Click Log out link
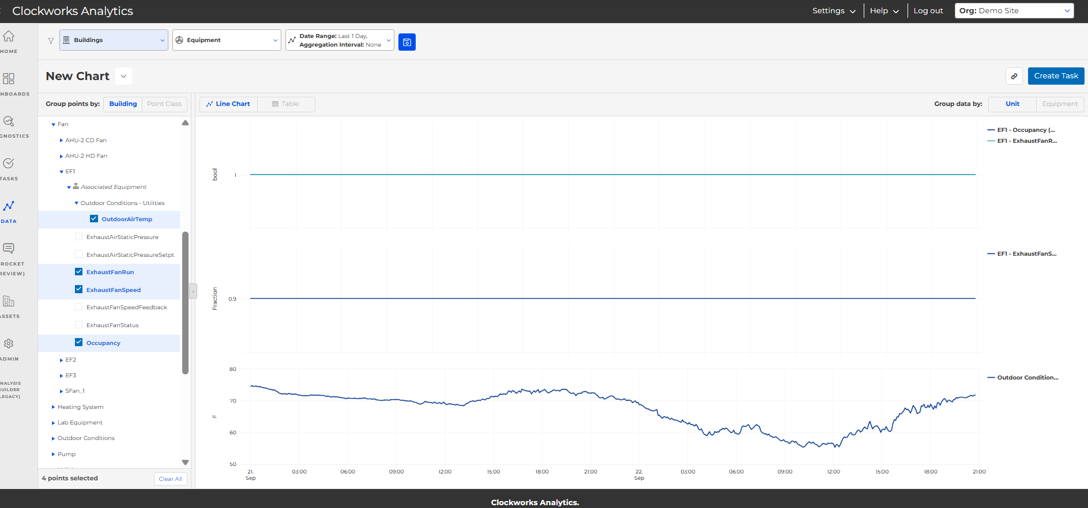The image size is (1088, 508). 928,11
